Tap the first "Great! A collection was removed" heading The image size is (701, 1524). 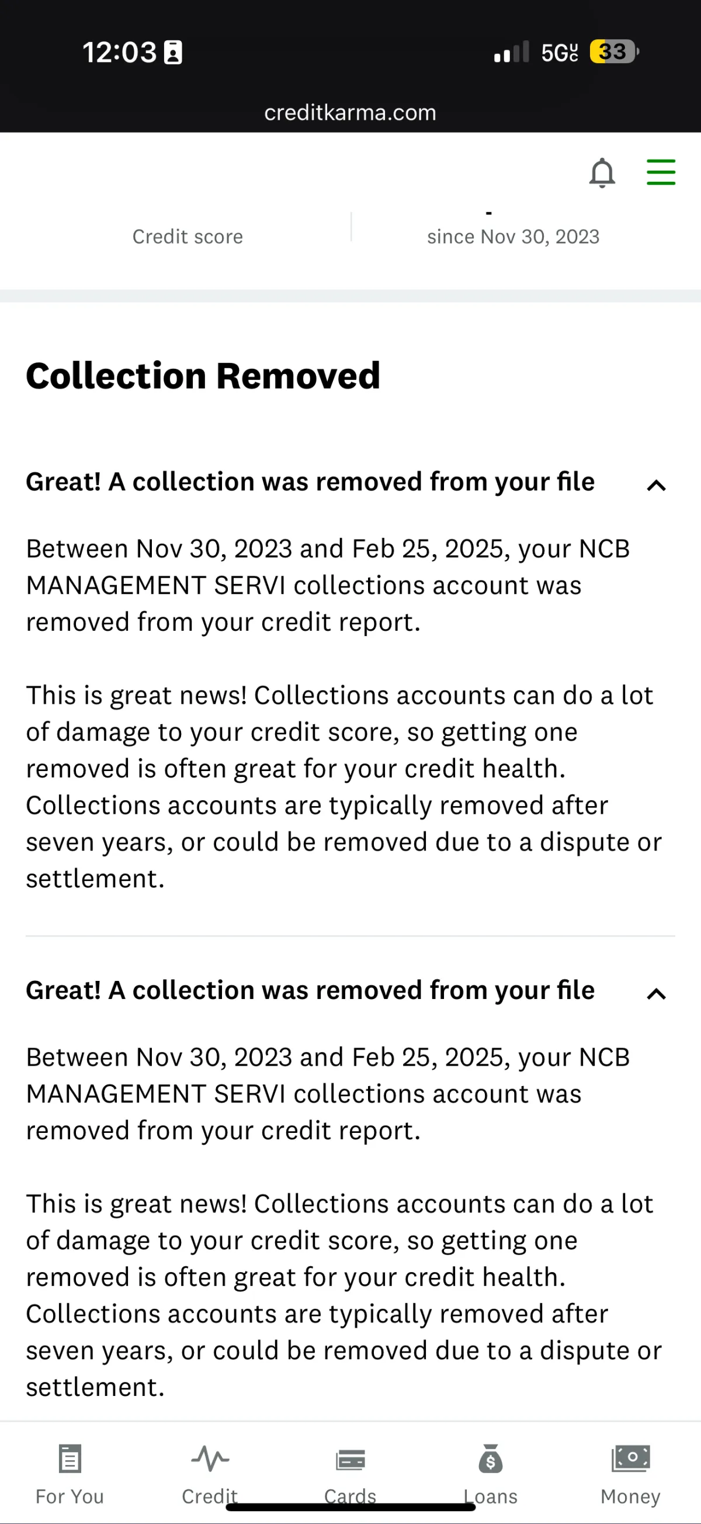coord(310,482)
